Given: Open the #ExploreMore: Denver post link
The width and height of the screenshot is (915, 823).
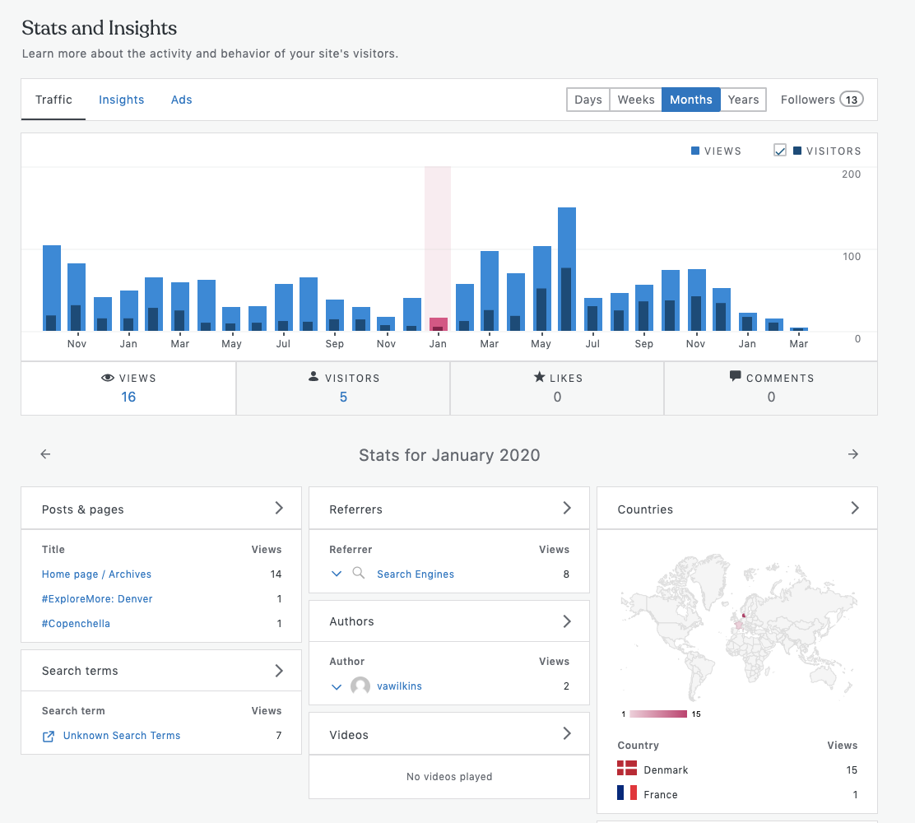Looking at the screenshot, I should tap(97, 599).
